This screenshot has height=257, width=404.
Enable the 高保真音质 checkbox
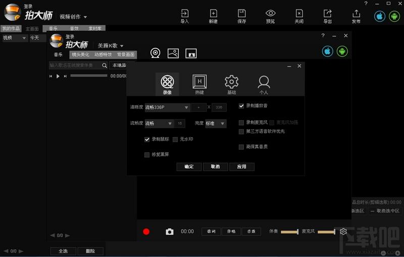coord(241,147)
